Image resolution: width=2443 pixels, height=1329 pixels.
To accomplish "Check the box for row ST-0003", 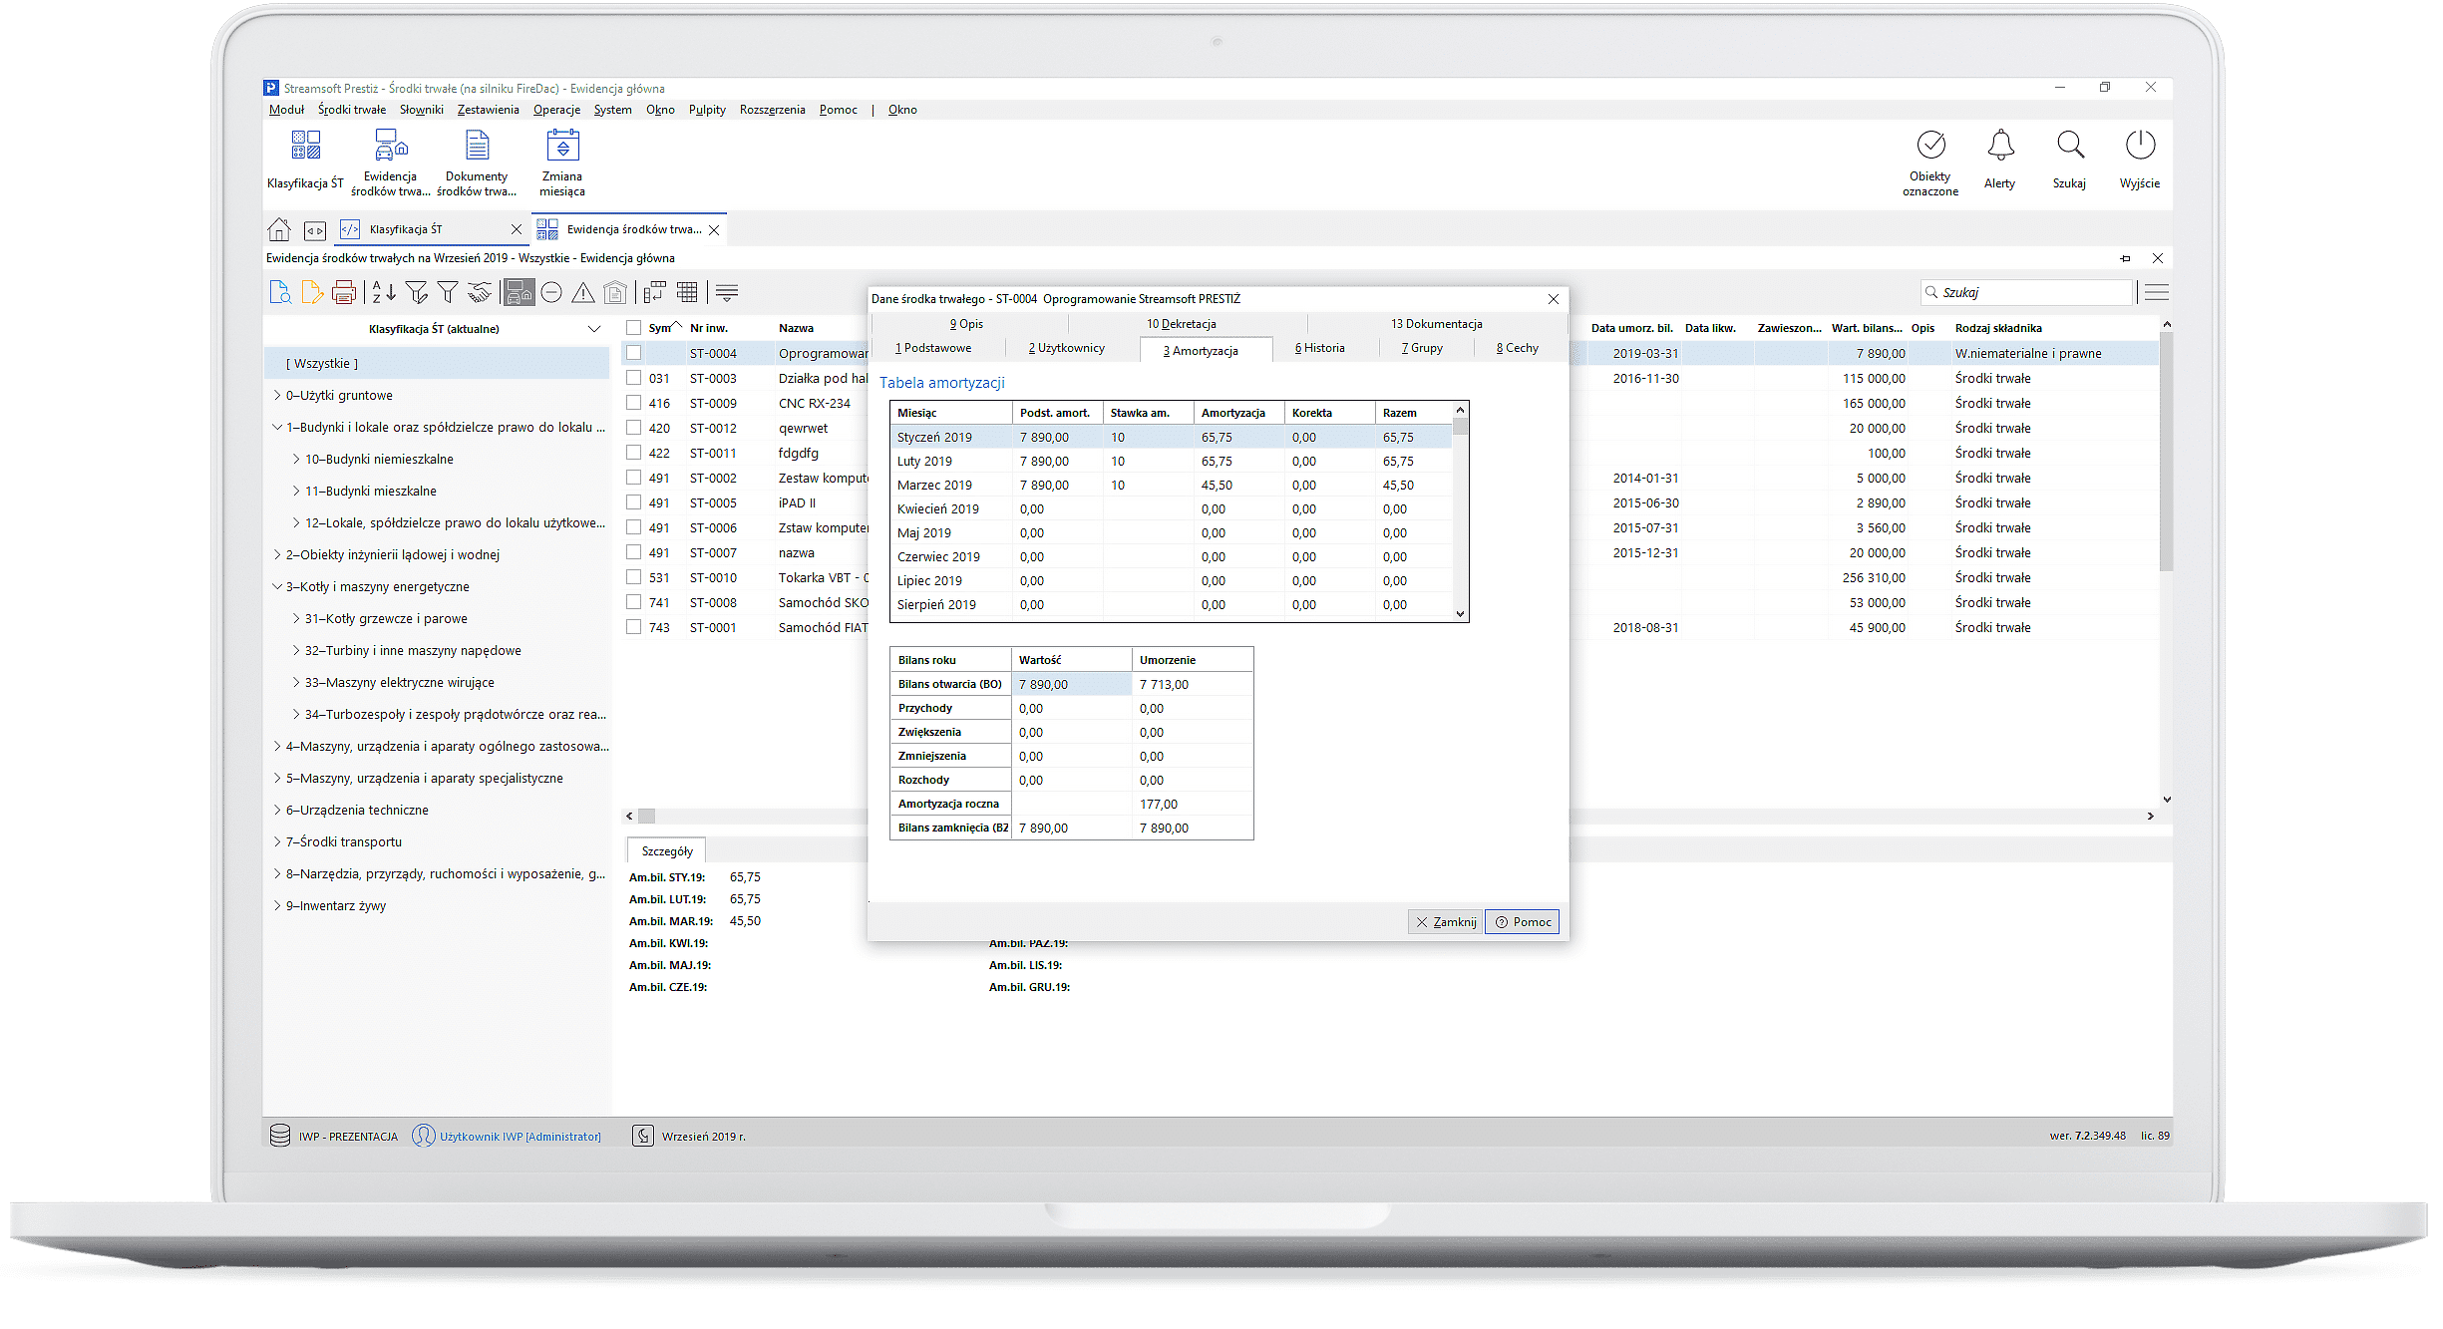I will [x=633, y=378].
